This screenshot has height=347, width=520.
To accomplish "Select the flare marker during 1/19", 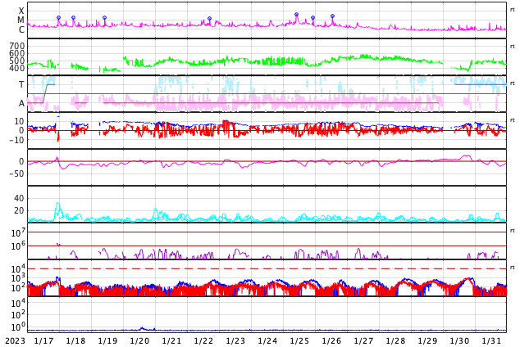I will coord(104,17).
